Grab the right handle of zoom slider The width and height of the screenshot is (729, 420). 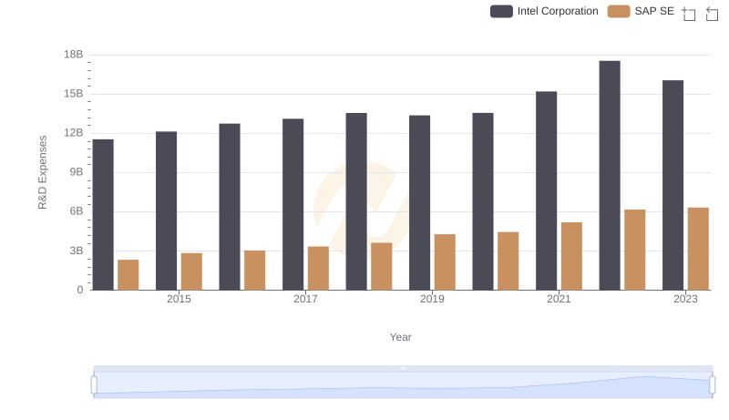(x=712, y=385)
